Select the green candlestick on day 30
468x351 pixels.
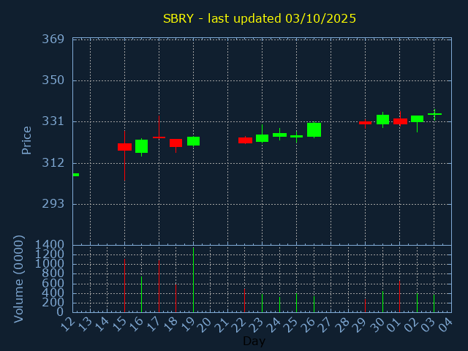[x=382, y=119]
